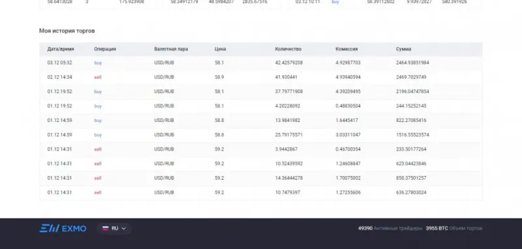Click the quantity 13.9841982
Viewport: 522px width, 249px height.
coord(288,121)
